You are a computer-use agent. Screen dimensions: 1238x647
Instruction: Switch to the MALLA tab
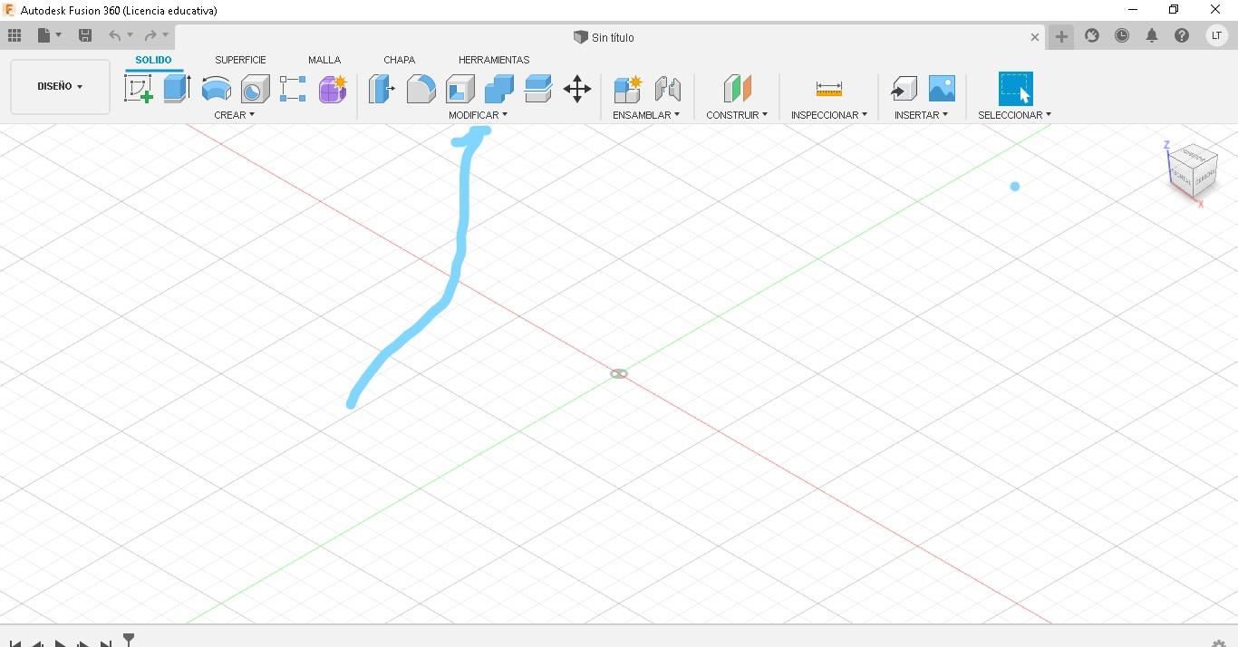[x=324, y=60]
